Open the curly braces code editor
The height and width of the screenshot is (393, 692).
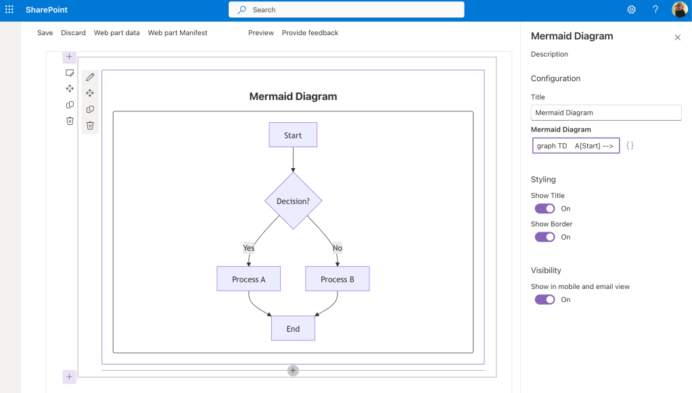630,146
